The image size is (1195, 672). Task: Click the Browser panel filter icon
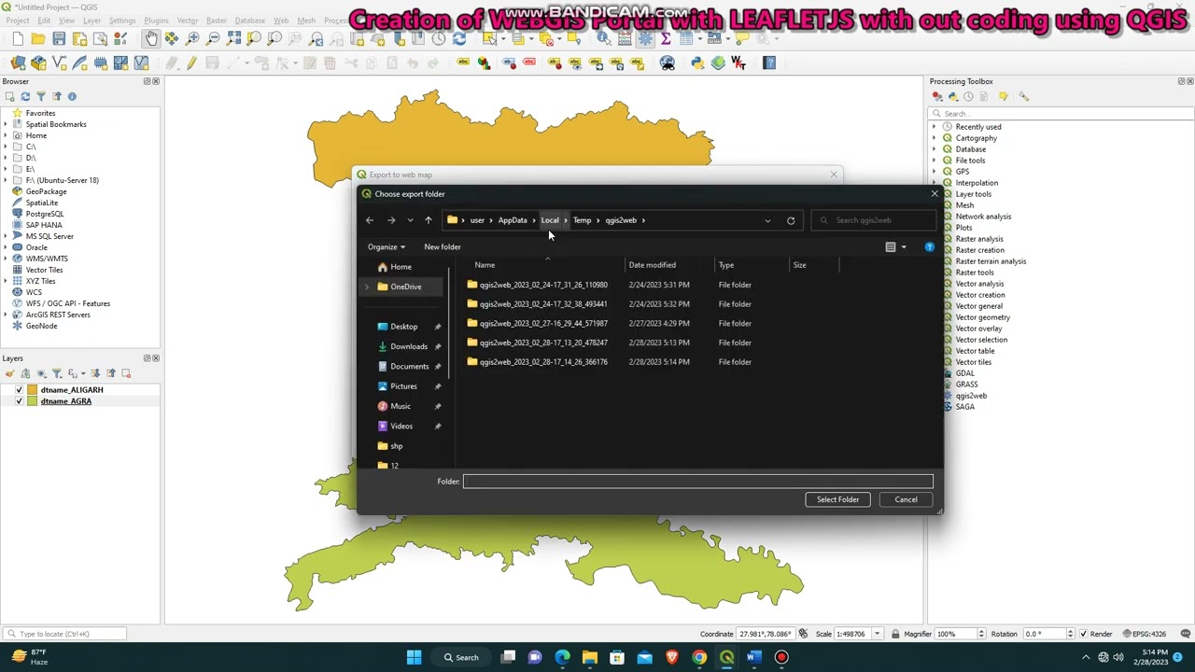pyautogui.click(x=40, y=96)
